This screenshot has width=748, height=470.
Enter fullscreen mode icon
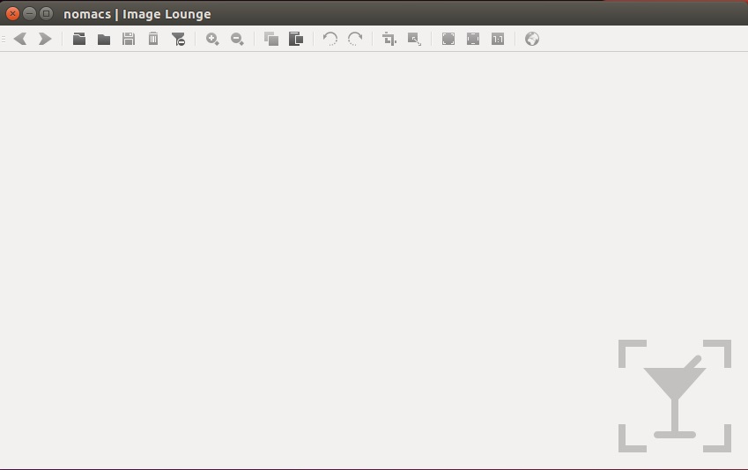(x=448, y=39)
